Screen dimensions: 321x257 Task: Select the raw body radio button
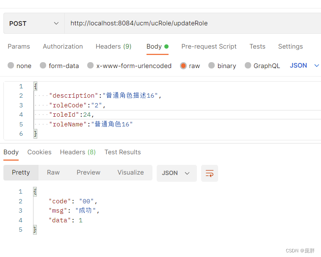click(x=183, y=66)
